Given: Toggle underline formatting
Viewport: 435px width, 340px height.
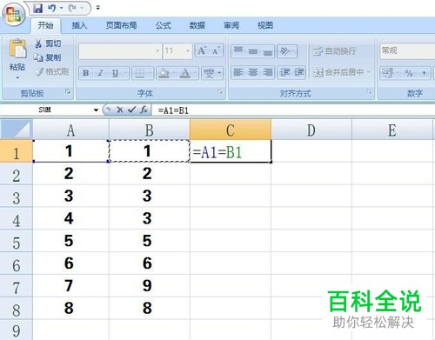Looking at the screenshot, I should [115, 73].
